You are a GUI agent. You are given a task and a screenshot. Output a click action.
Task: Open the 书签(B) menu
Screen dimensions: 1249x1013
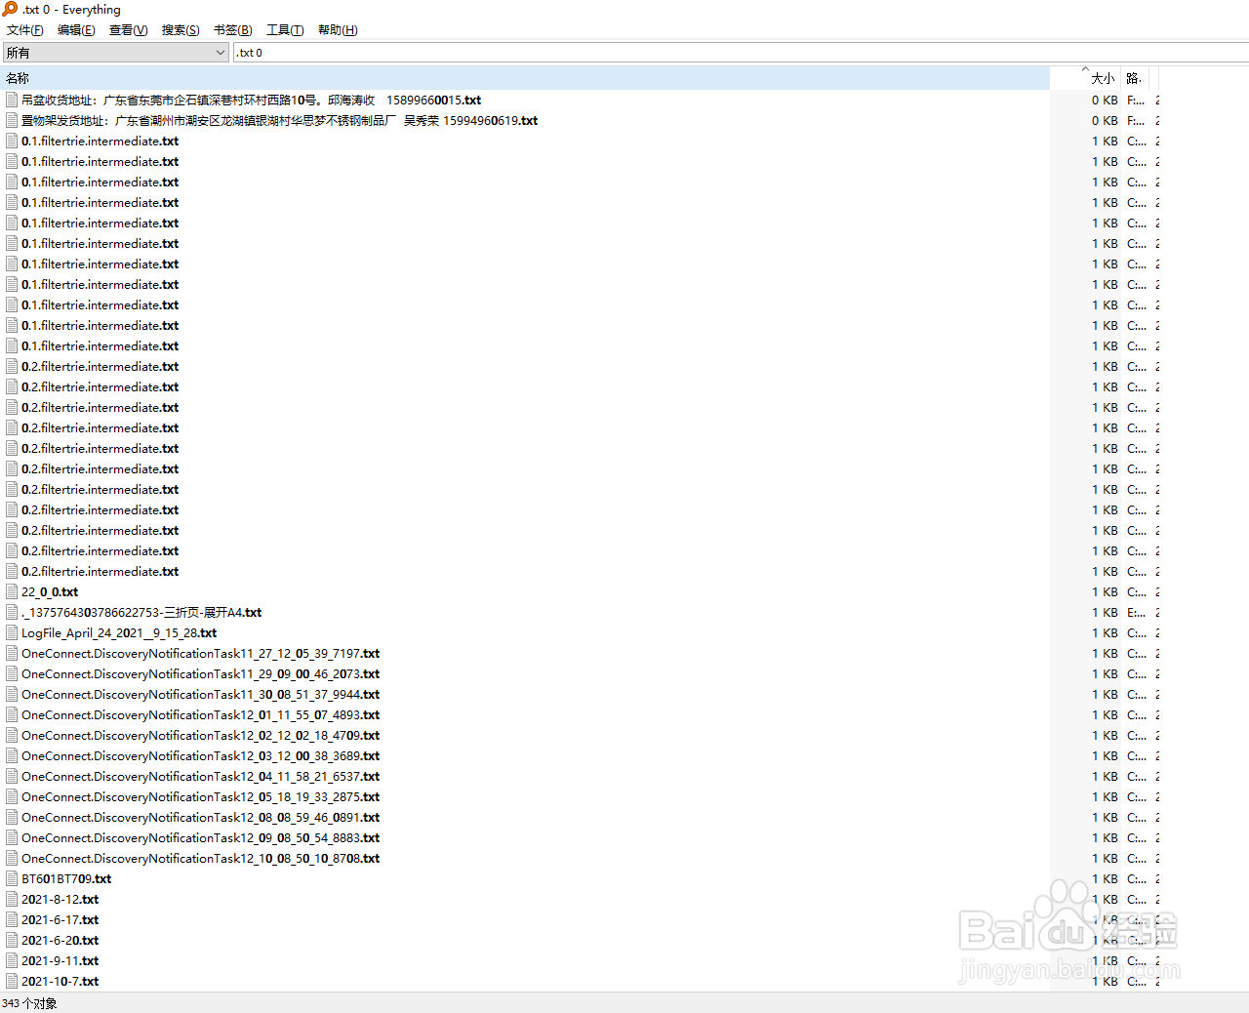(x=233, y=30)
